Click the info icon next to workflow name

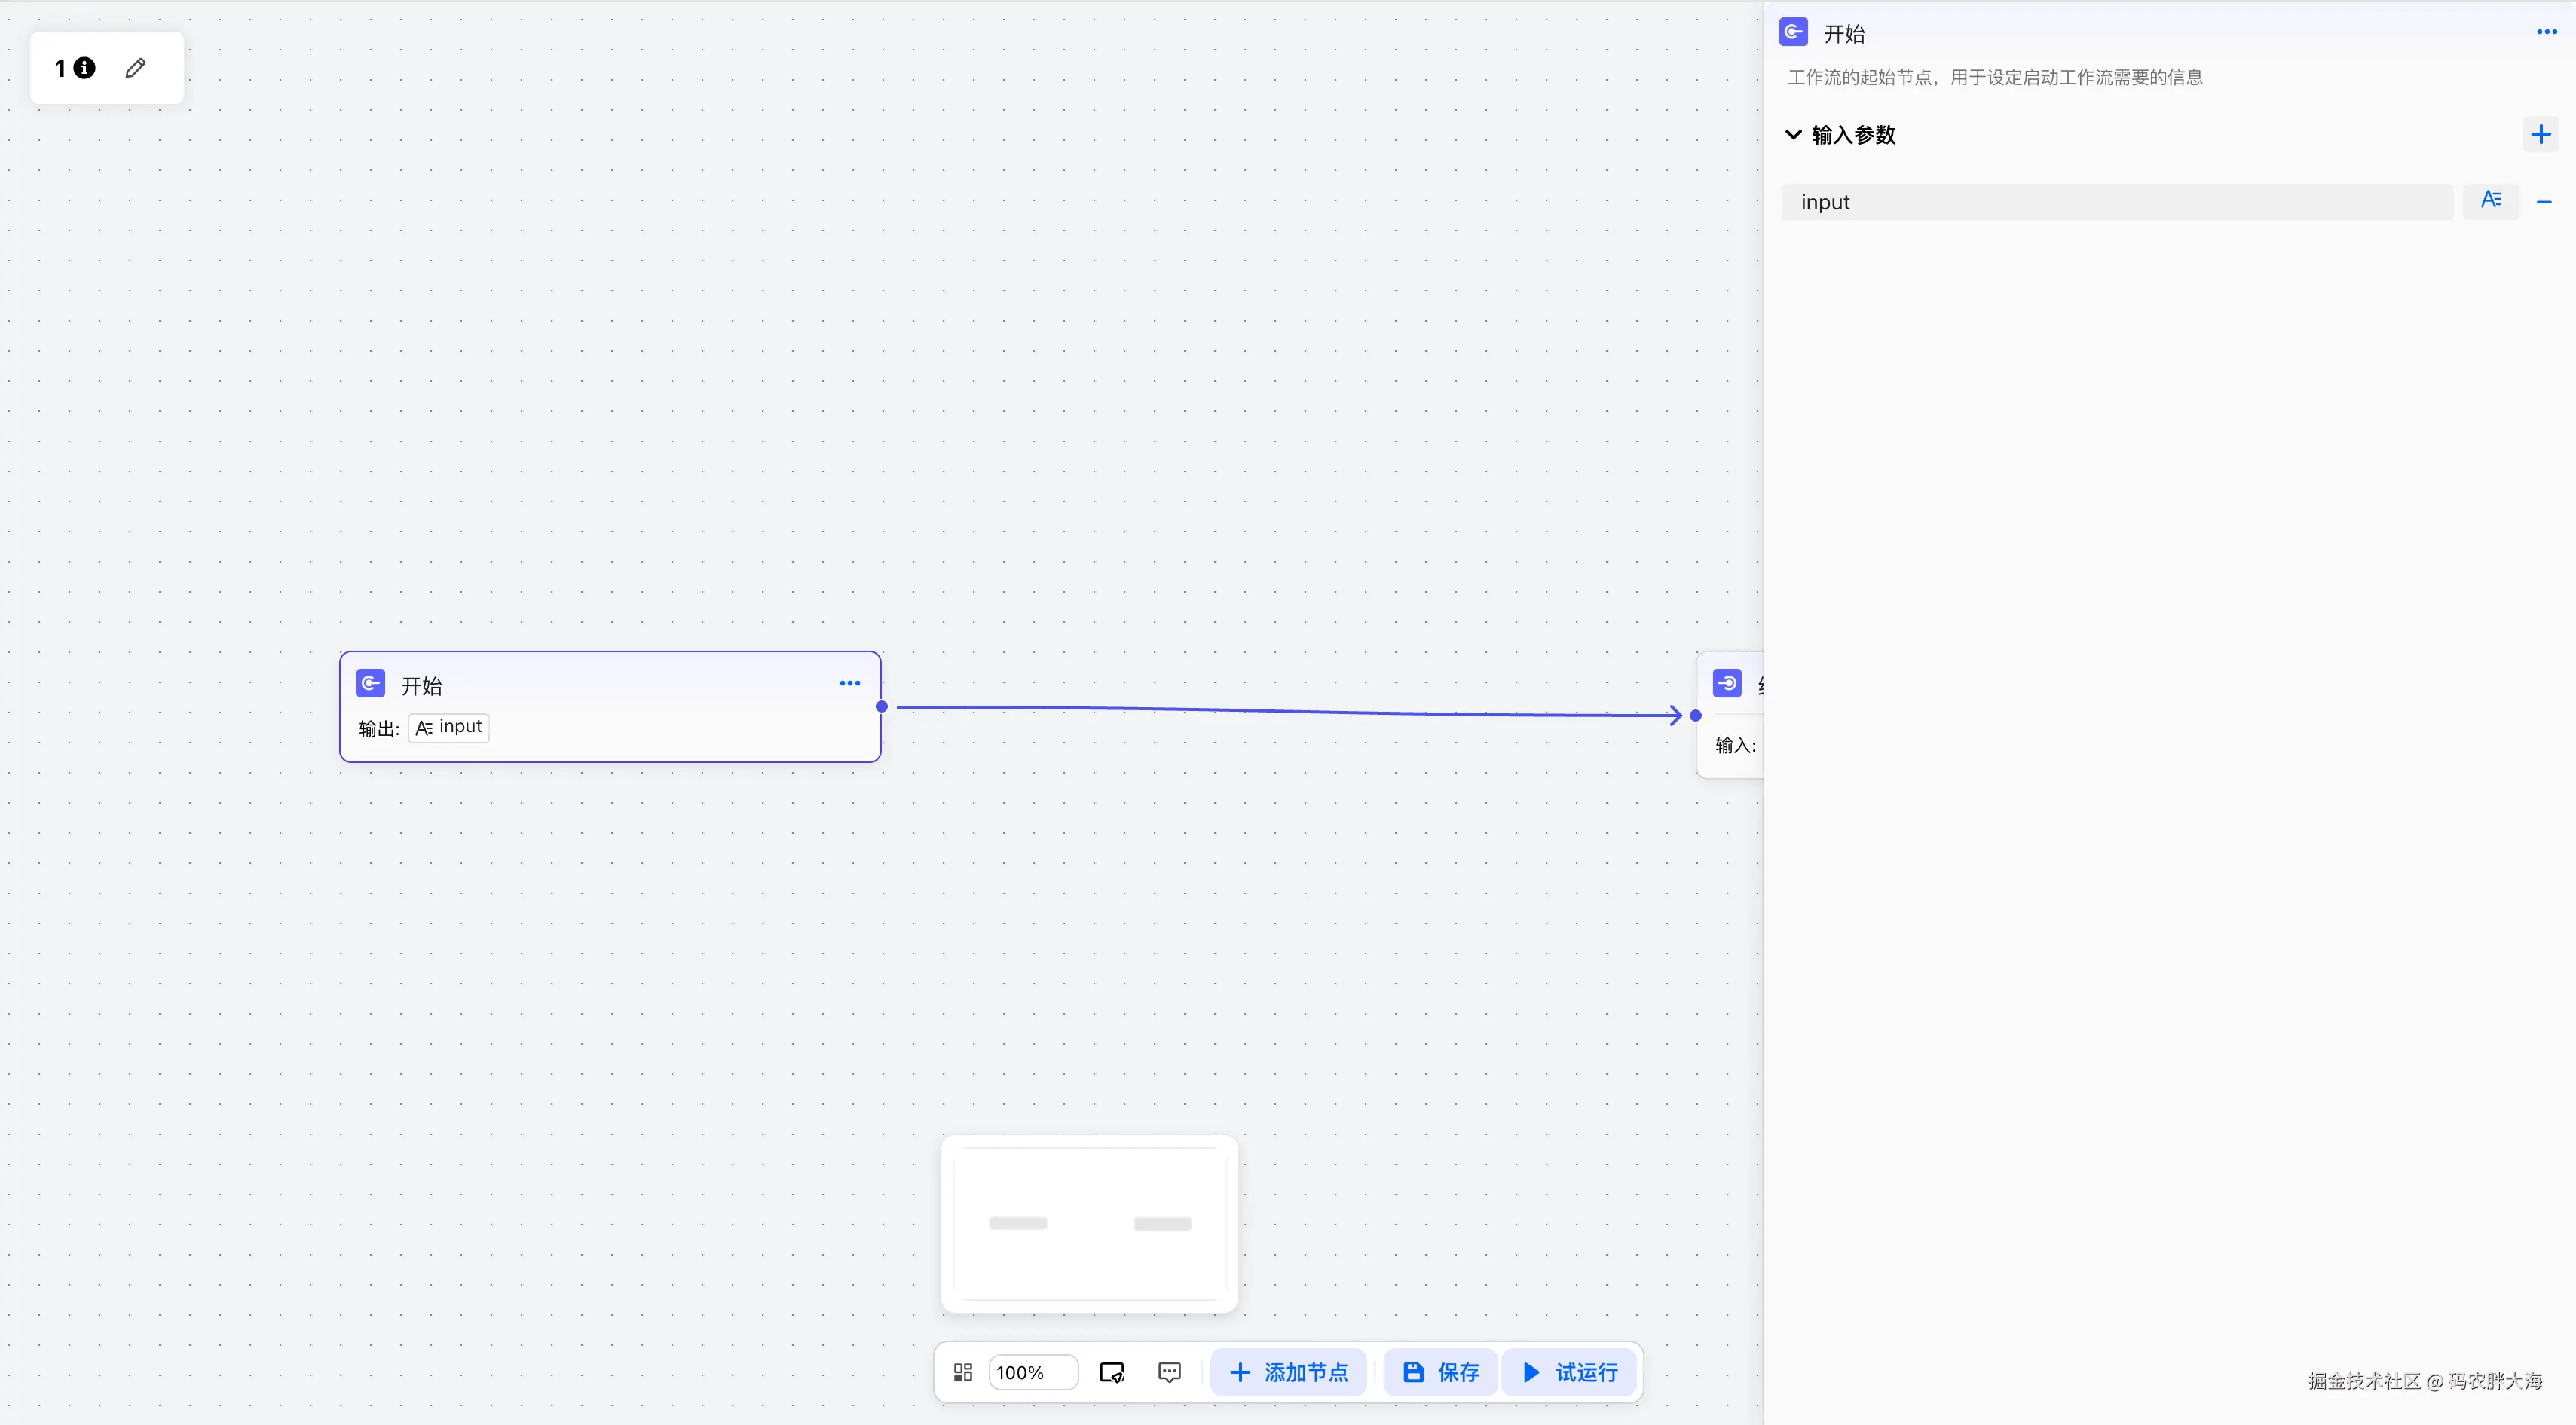tap(85, 68)
